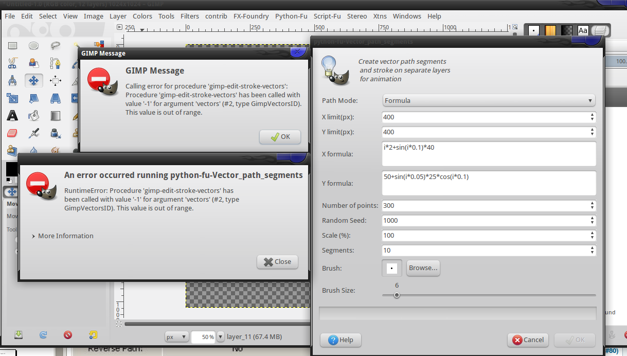Open the patterns dock tab
Screen dimensions: 627x356
click(550, 31)
